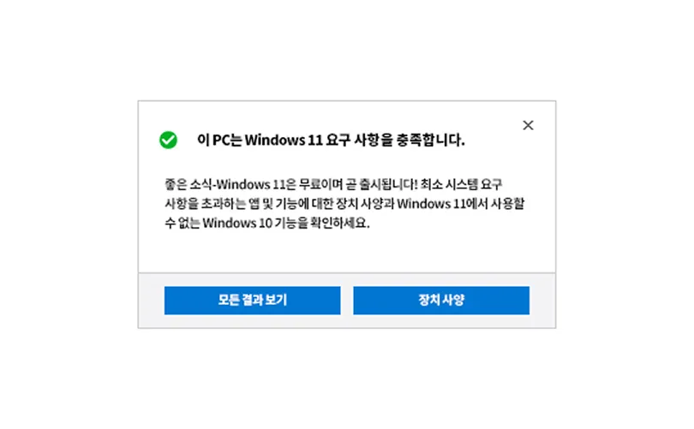694x429 pixels.
Task: Click the phrase 최소 시스템 요구 in the text
Action: point(461,184)
